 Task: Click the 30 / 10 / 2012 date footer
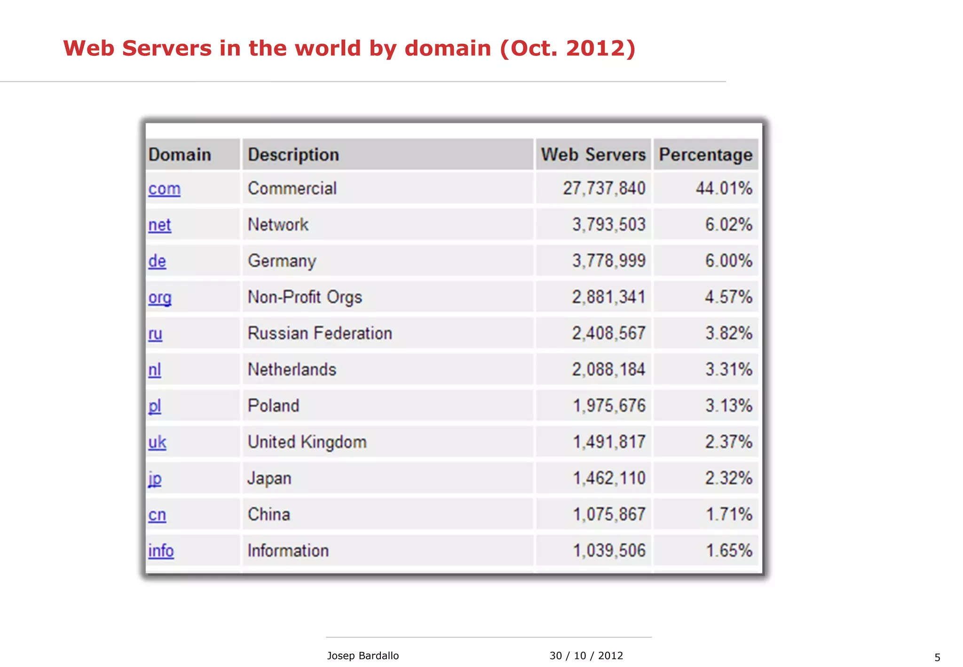click(586, 655)
